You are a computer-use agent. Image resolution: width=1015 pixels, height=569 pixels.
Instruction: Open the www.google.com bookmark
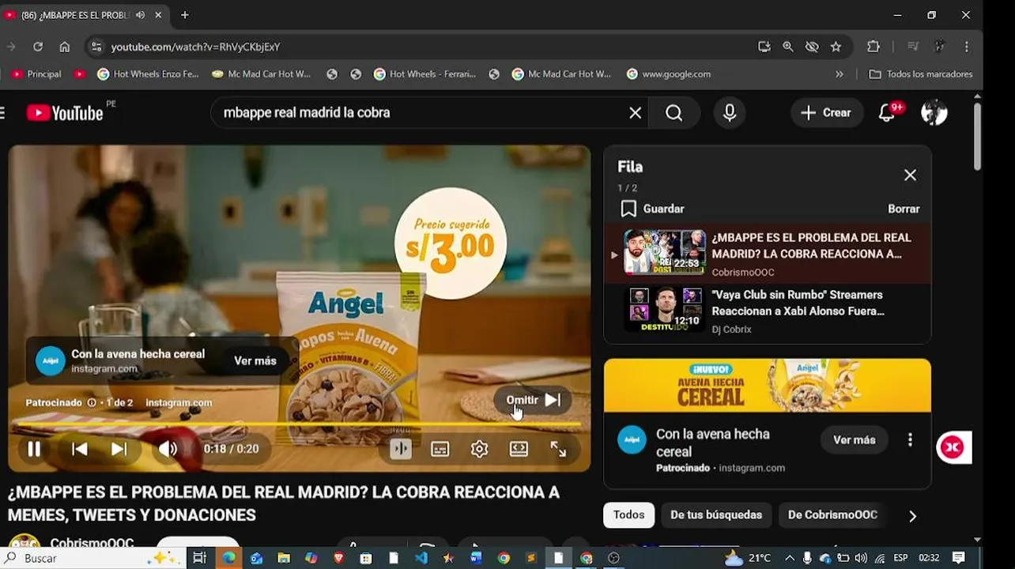pos(668,73)
